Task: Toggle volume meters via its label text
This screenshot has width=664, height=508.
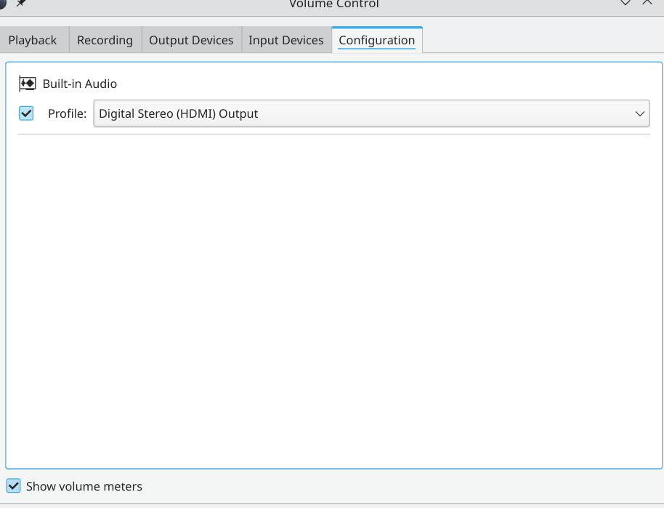Action: tap(84, 486)
